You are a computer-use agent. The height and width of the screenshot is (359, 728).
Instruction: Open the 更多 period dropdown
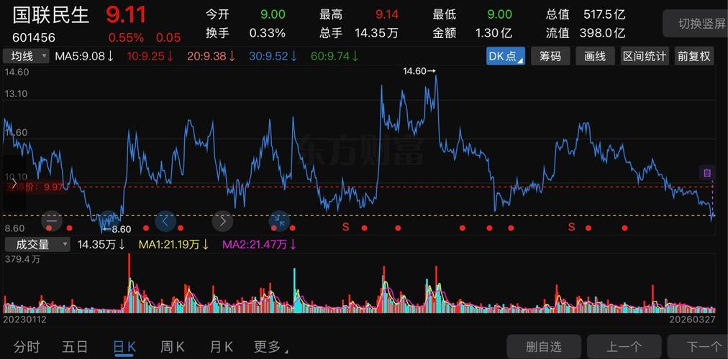pos(271,347)
